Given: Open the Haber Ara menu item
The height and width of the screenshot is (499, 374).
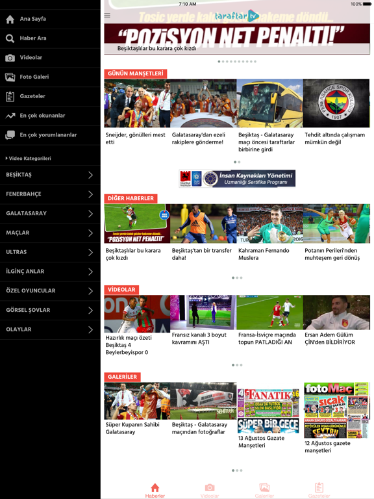Looking at the screenshot, I should pyautogui.click(x=50, y=38).
